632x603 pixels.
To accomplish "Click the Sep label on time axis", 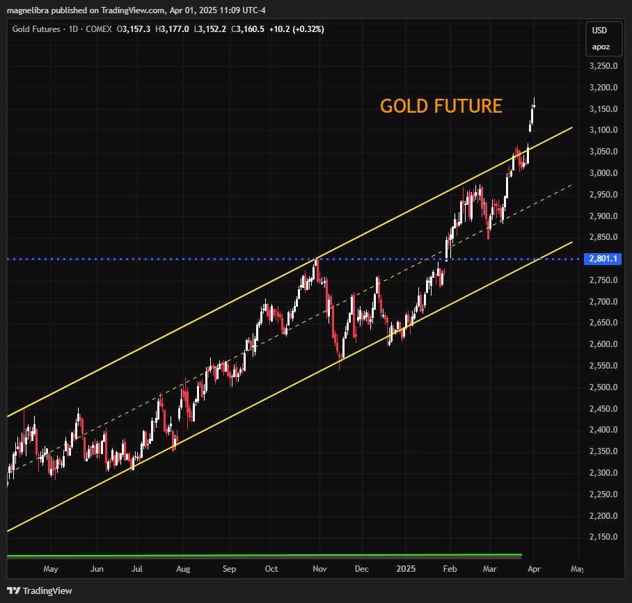I will click(229, 569).
